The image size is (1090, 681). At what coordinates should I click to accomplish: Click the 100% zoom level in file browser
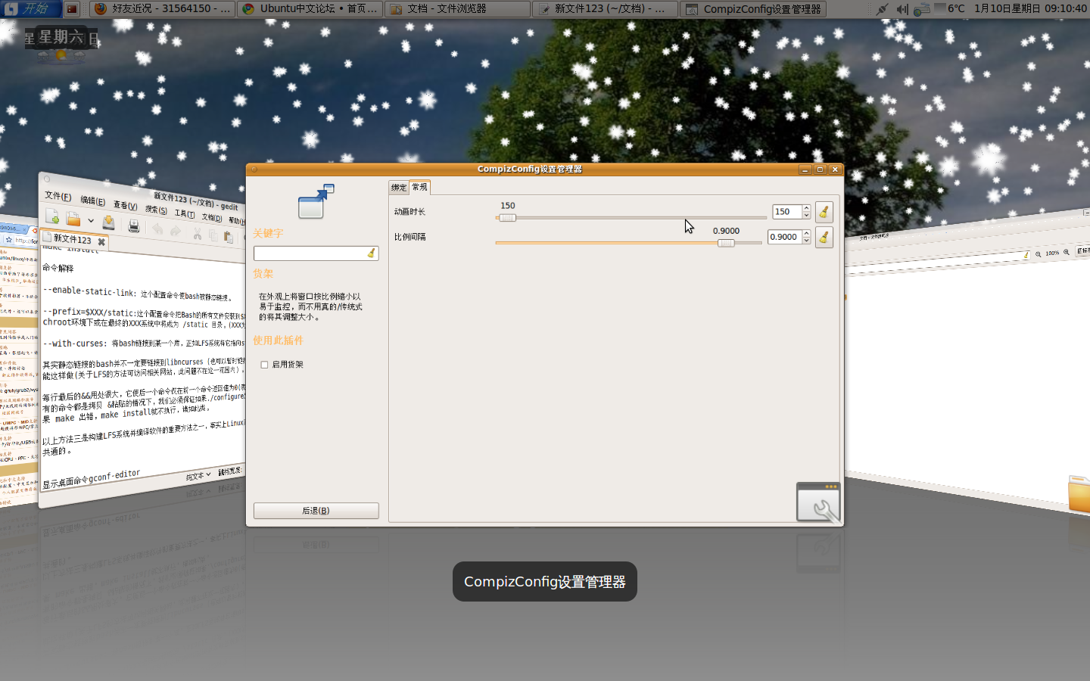click(x=1052, y=253)
